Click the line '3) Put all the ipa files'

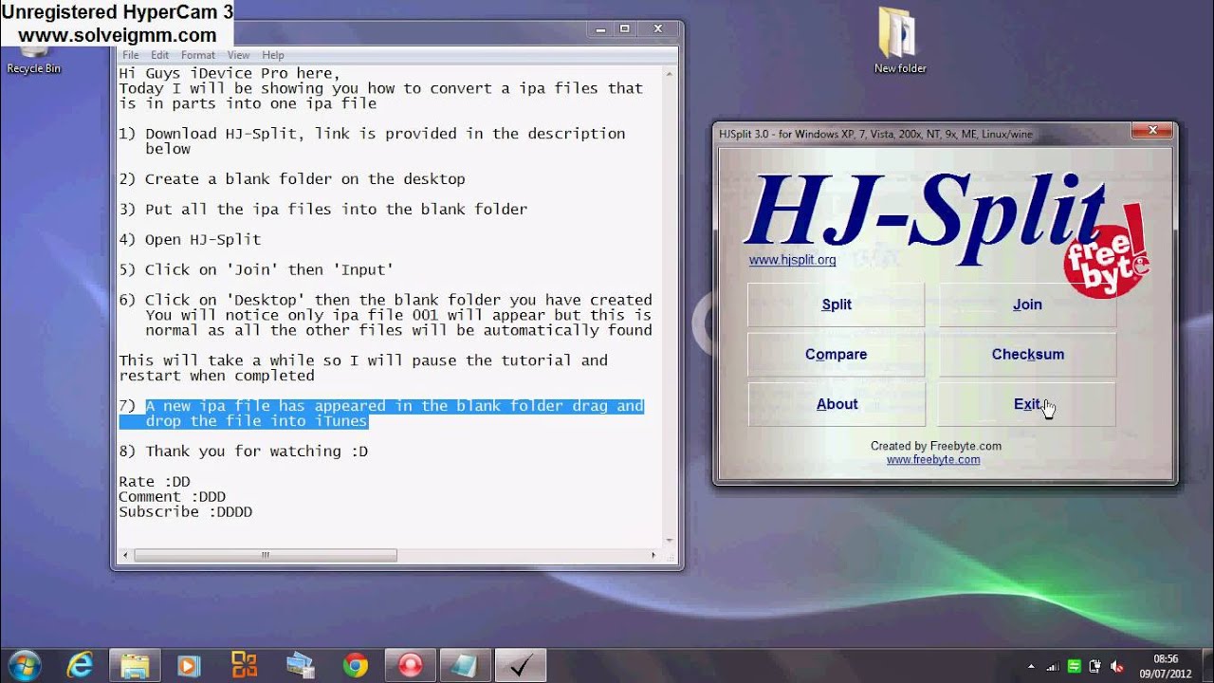322,210
